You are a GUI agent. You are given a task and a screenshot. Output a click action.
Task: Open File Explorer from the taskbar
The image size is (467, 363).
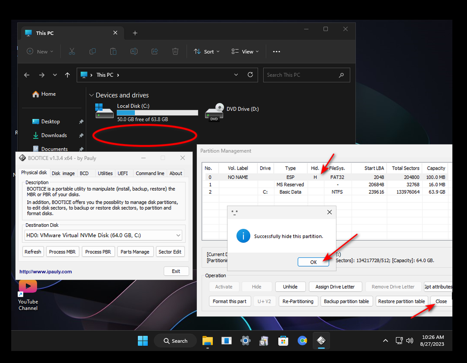coord(208,341)
